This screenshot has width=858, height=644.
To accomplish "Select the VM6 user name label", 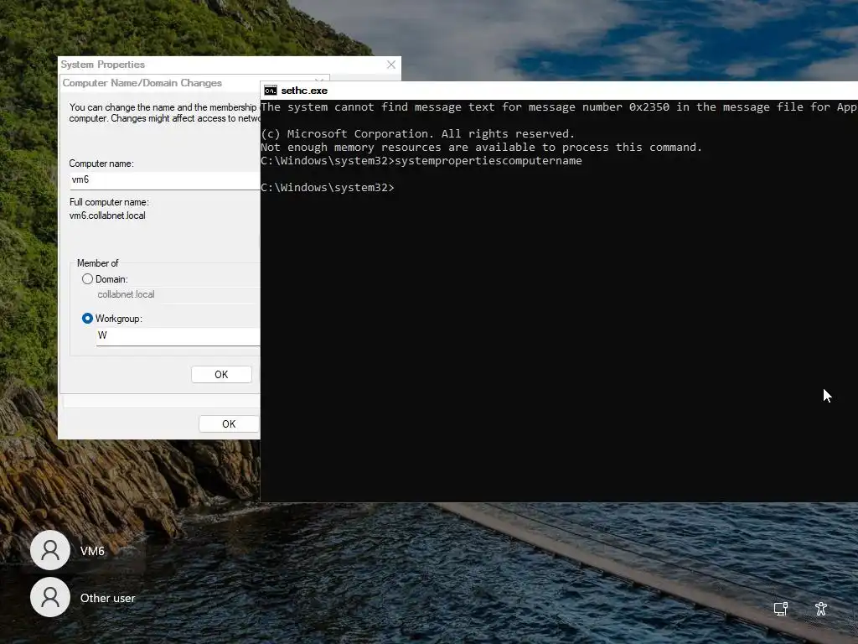I will pos(92,551).
